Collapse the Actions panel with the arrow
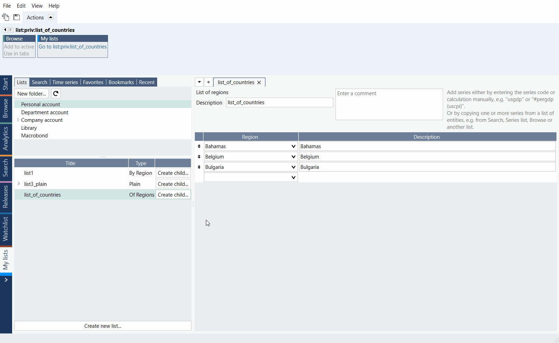Screen dimensions: 559x343 point(51,17)
